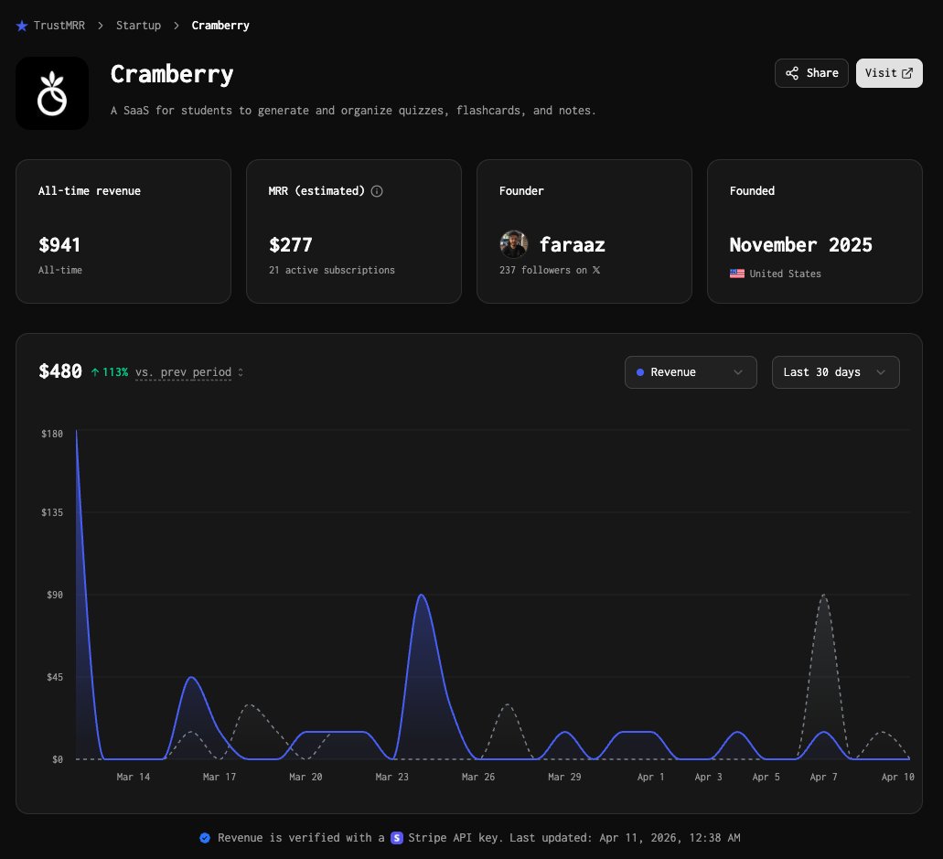Click the 113% growth percentage

[x=115, y=372]
